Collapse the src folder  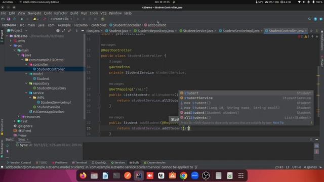pyautogui.click(x=11, y=45)
